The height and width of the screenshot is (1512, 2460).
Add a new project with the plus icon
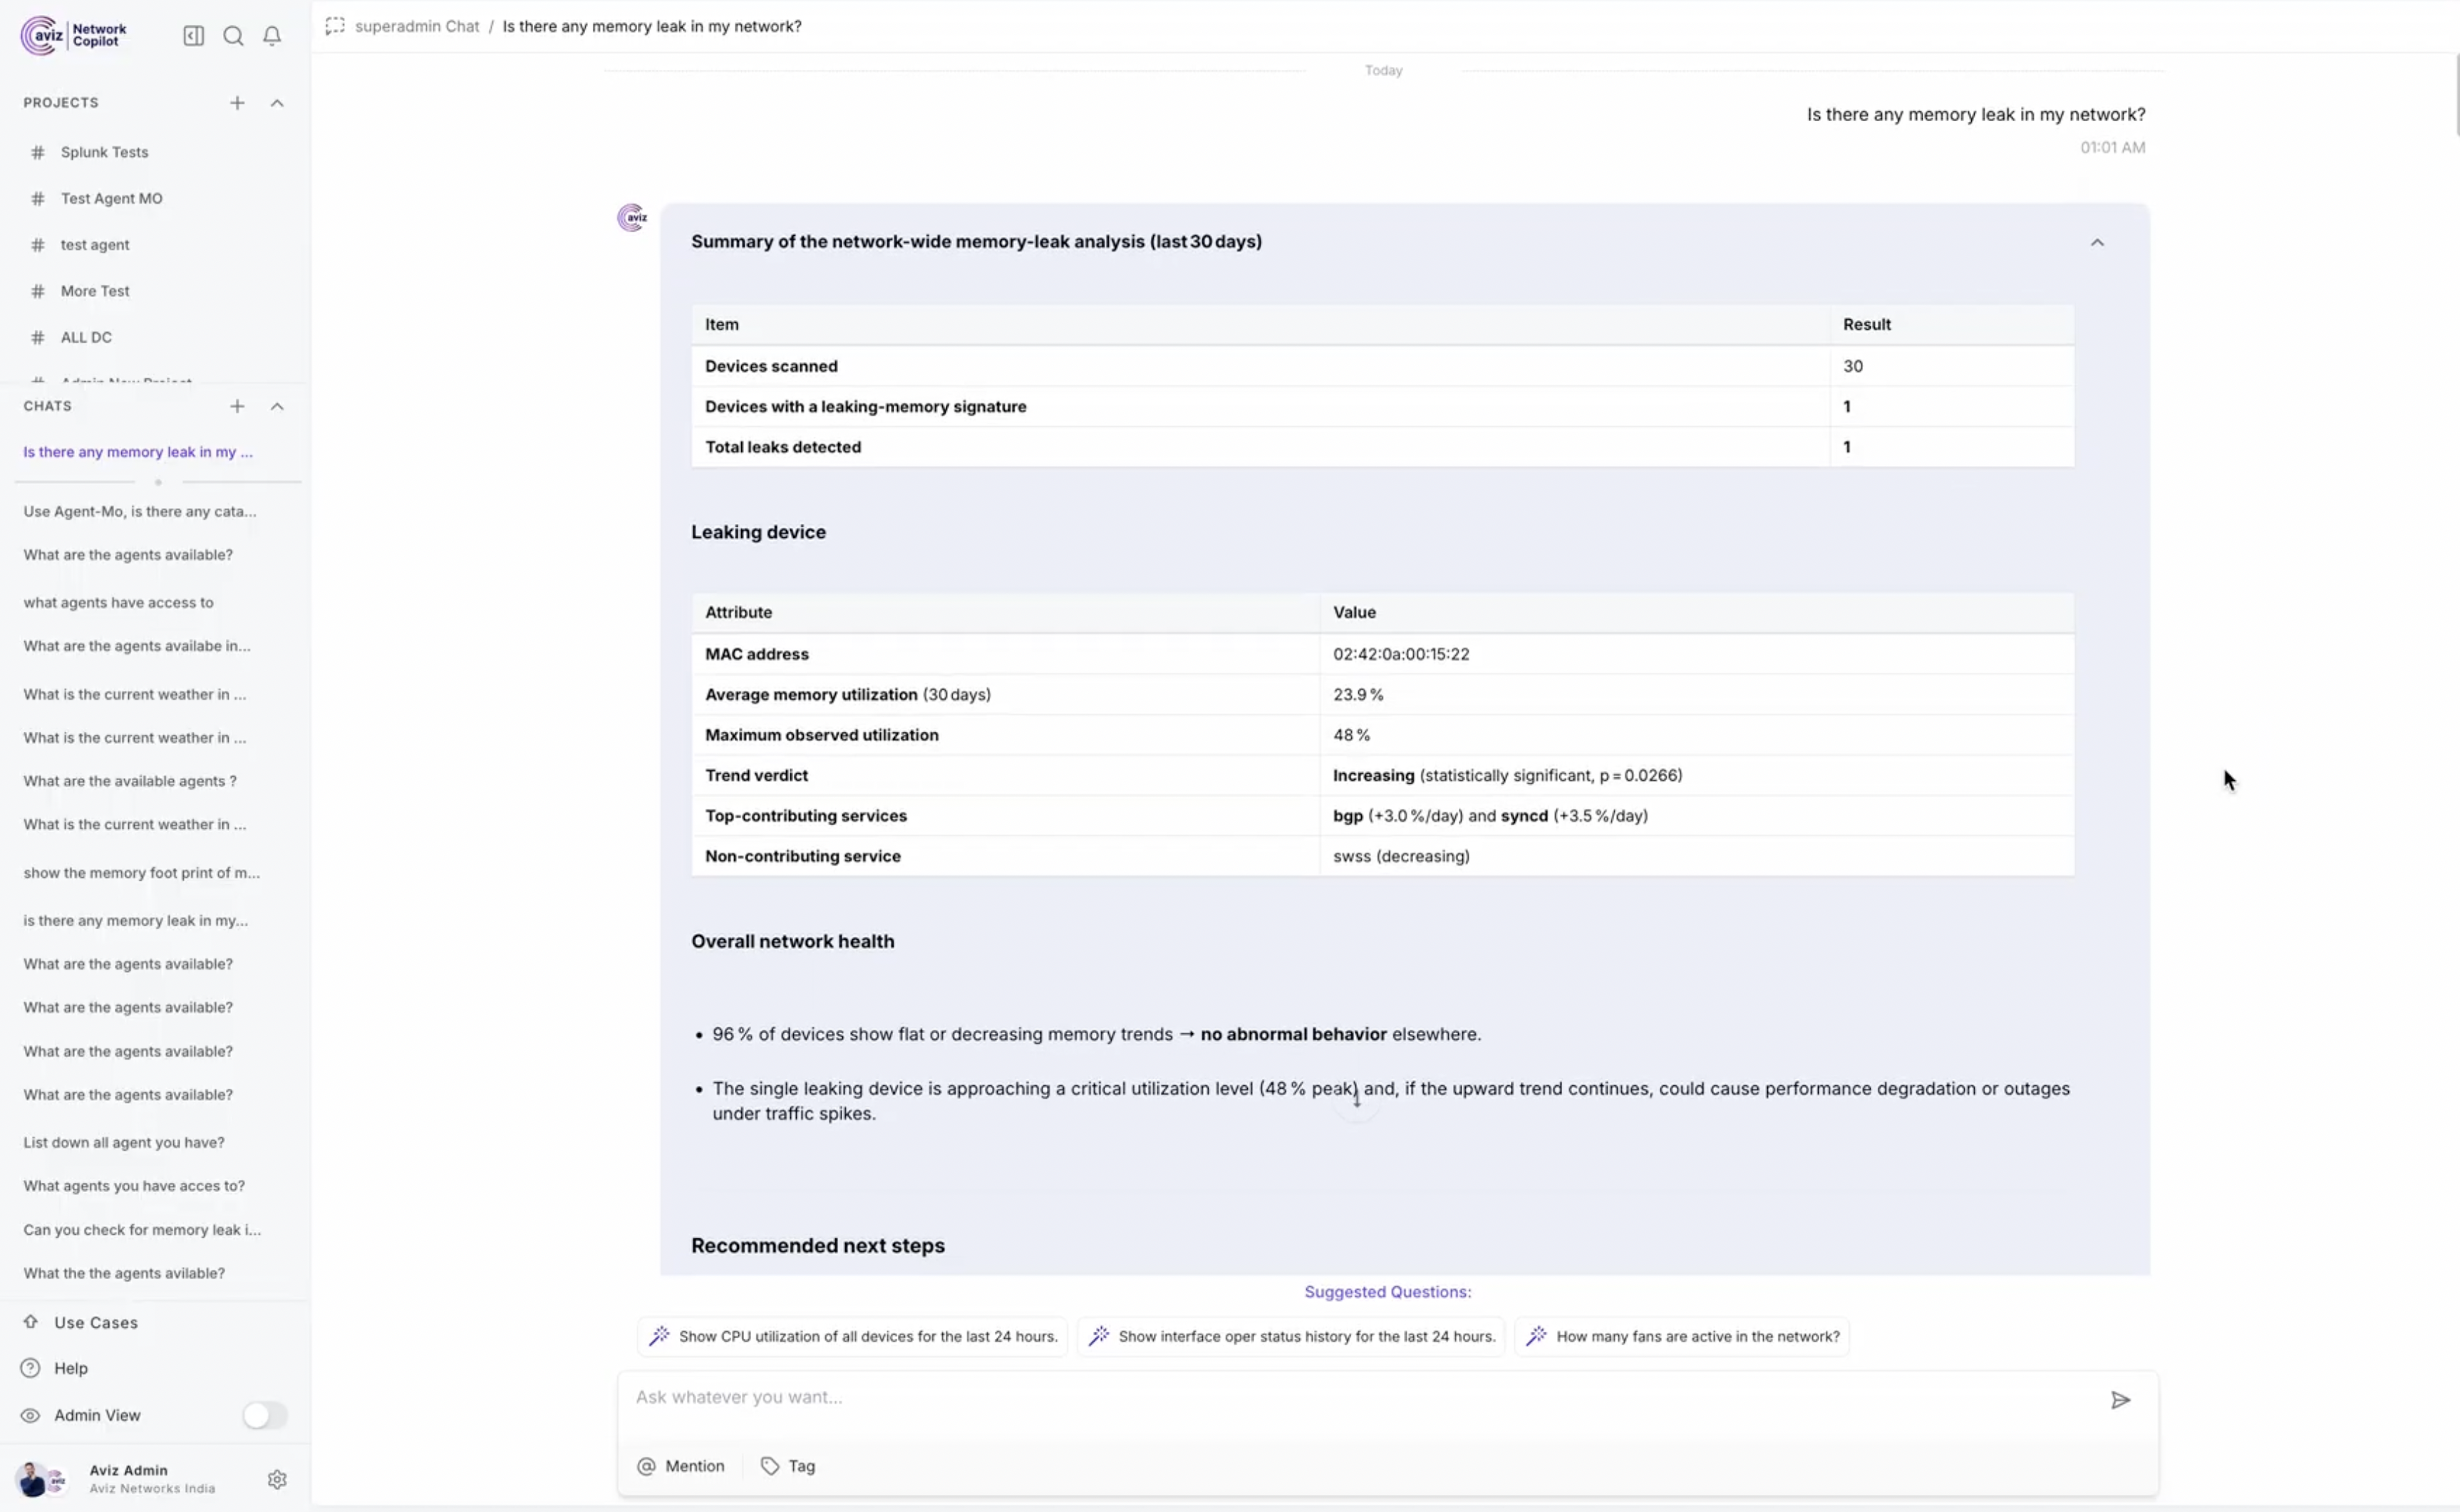pos(237,102)
